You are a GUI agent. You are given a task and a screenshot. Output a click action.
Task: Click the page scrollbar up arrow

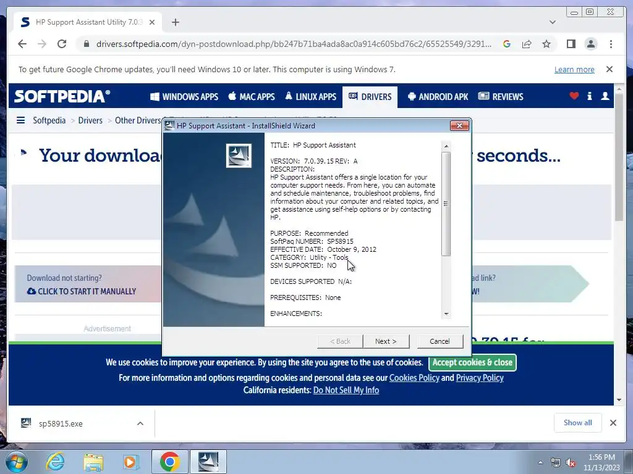coord(619,88)
